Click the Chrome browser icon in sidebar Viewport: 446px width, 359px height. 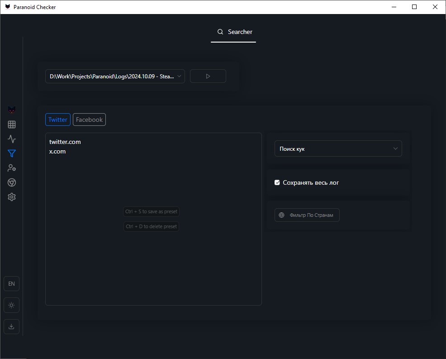(12, 182)
